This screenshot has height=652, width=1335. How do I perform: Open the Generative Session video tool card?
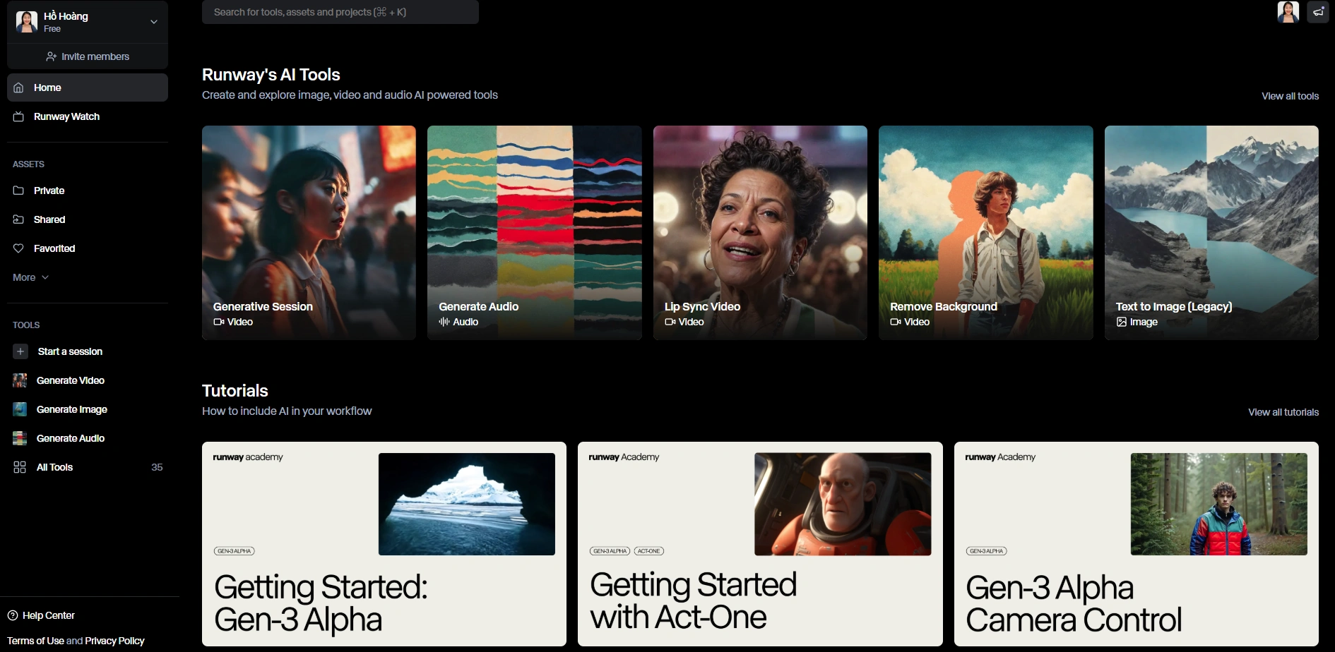tap(309, 233)
